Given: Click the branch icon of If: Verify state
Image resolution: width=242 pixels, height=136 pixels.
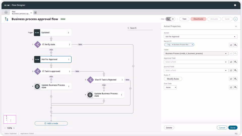Looking at the screenshot, I should [37, 44].
